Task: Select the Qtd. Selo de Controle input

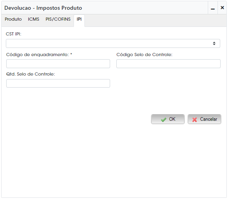Action: pos(58,83)
